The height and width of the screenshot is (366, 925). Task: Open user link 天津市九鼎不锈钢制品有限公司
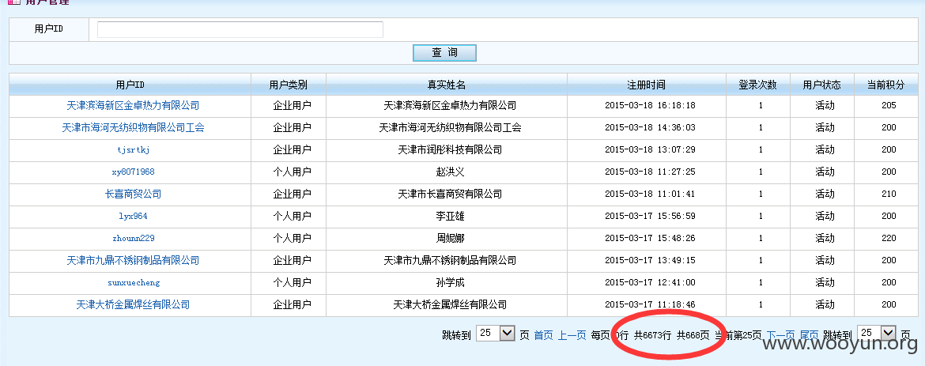(133, 260)
